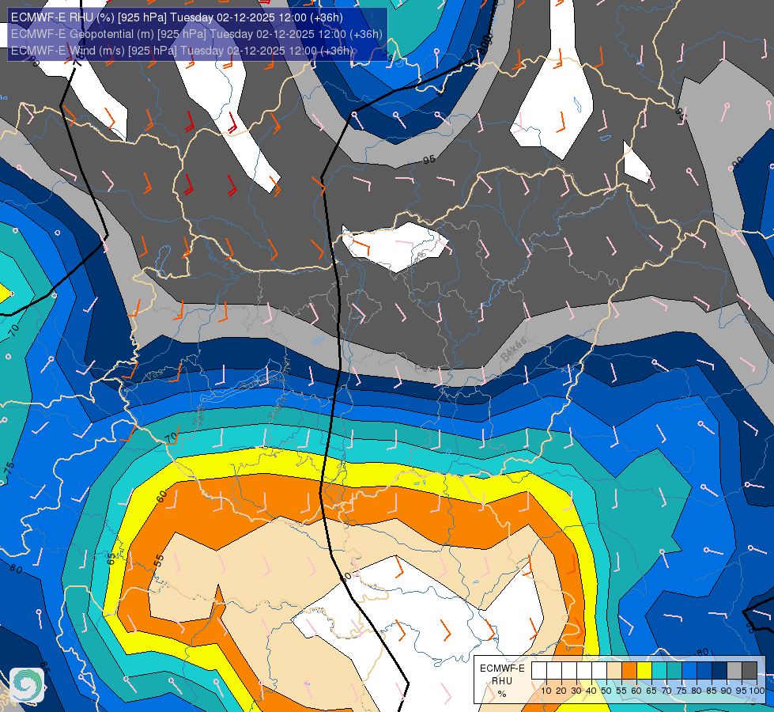Click the yellow 60-65 legend swatch
774x712 pixels.
pyautogui.click(x=644, y=670)
